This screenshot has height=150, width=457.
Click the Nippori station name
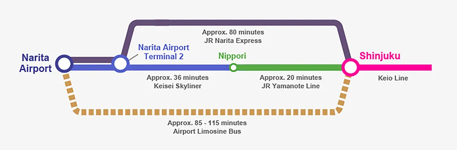(232, 56)
